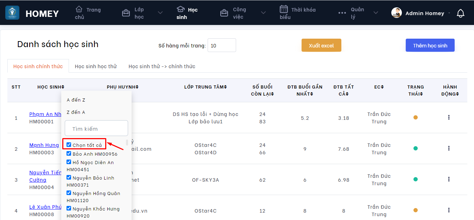Click the Xuất excel button
Viewport: 474px width, 220px height.
coord(321,45)
